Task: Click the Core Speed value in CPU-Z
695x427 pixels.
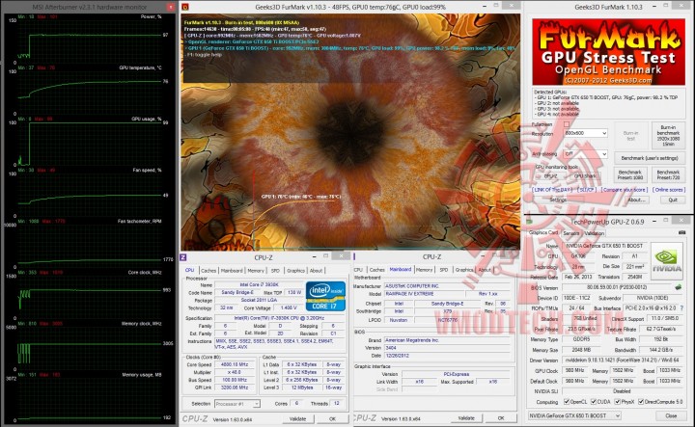Action: tap(235, 364)
